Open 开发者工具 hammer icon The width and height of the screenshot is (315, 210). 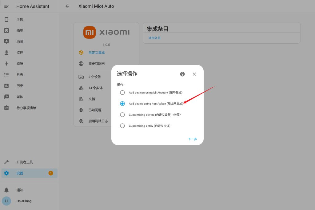click(6, 162)
